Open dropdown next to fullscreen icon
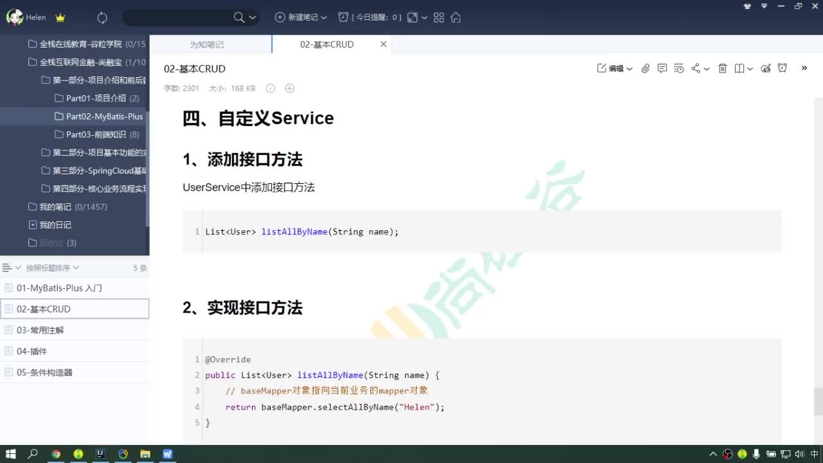 424,17
